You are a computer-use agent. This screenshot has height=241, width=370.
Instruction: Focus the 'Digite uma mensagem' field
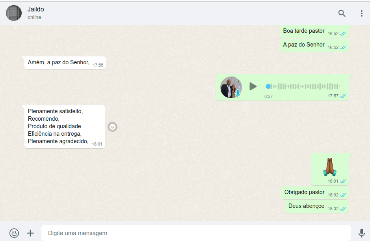pyautogui.click(x=196, y=233)
